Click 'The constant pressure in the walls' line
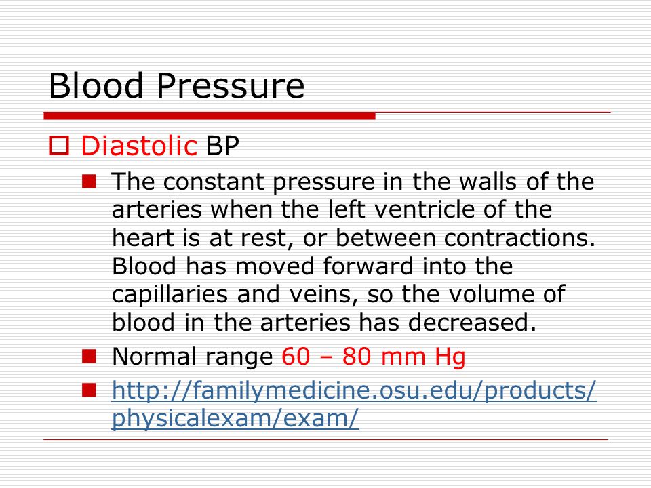Image resolution: width=651 pixels, height=488 pixels. tap(353, 182)
